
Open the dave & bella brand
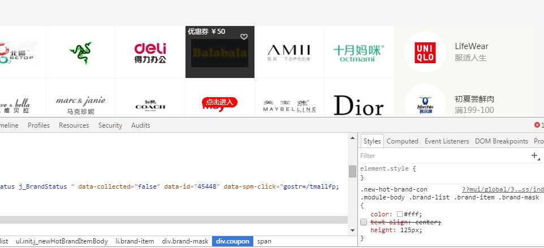point(15,106)
